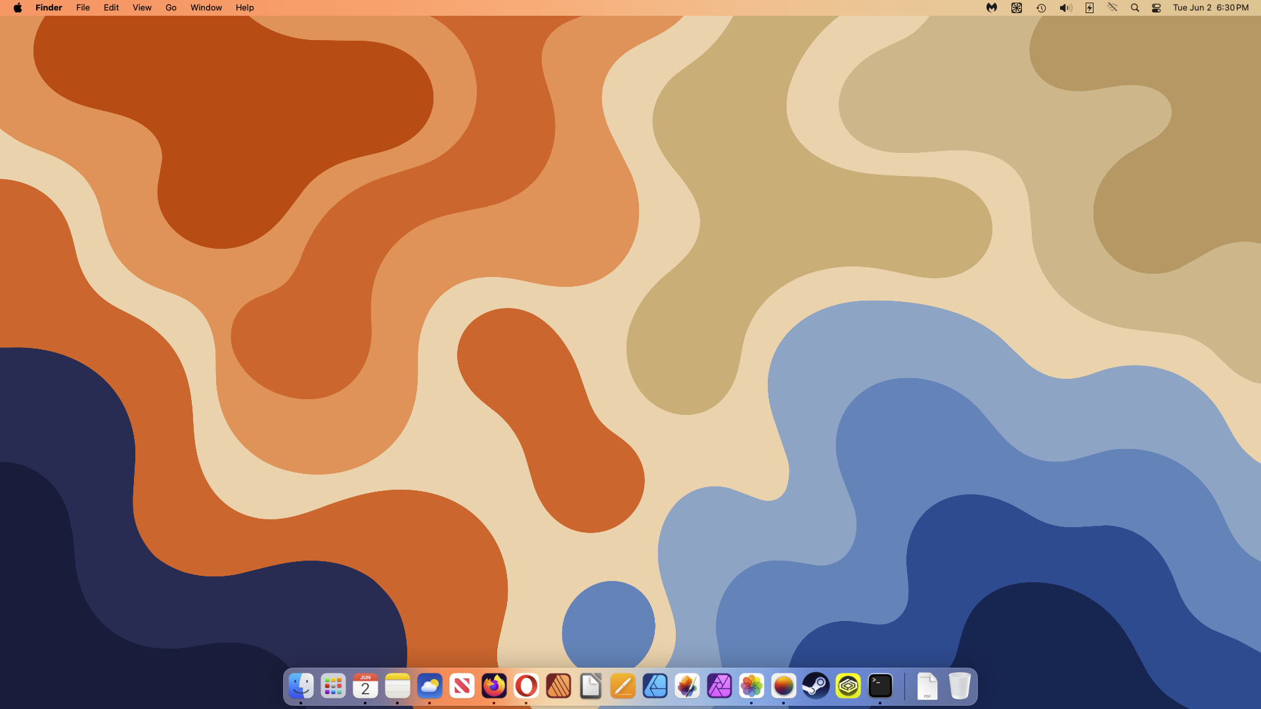Image resolution: width=1261 pixels, height=709 pixels.
Task: Open the Apple menu
Action: [18, 8]
